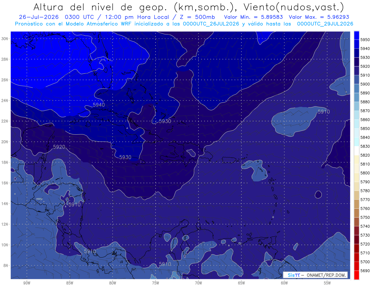
Task: Pick the pale yellow swatch between 5810 and 5820
Action: click(356, 159)
